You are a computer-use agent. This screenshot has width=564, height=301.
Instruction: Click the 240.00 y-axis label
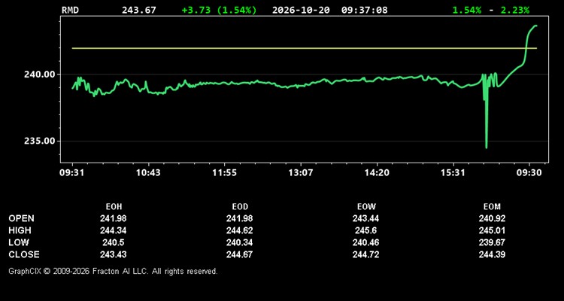click(40, 74)
